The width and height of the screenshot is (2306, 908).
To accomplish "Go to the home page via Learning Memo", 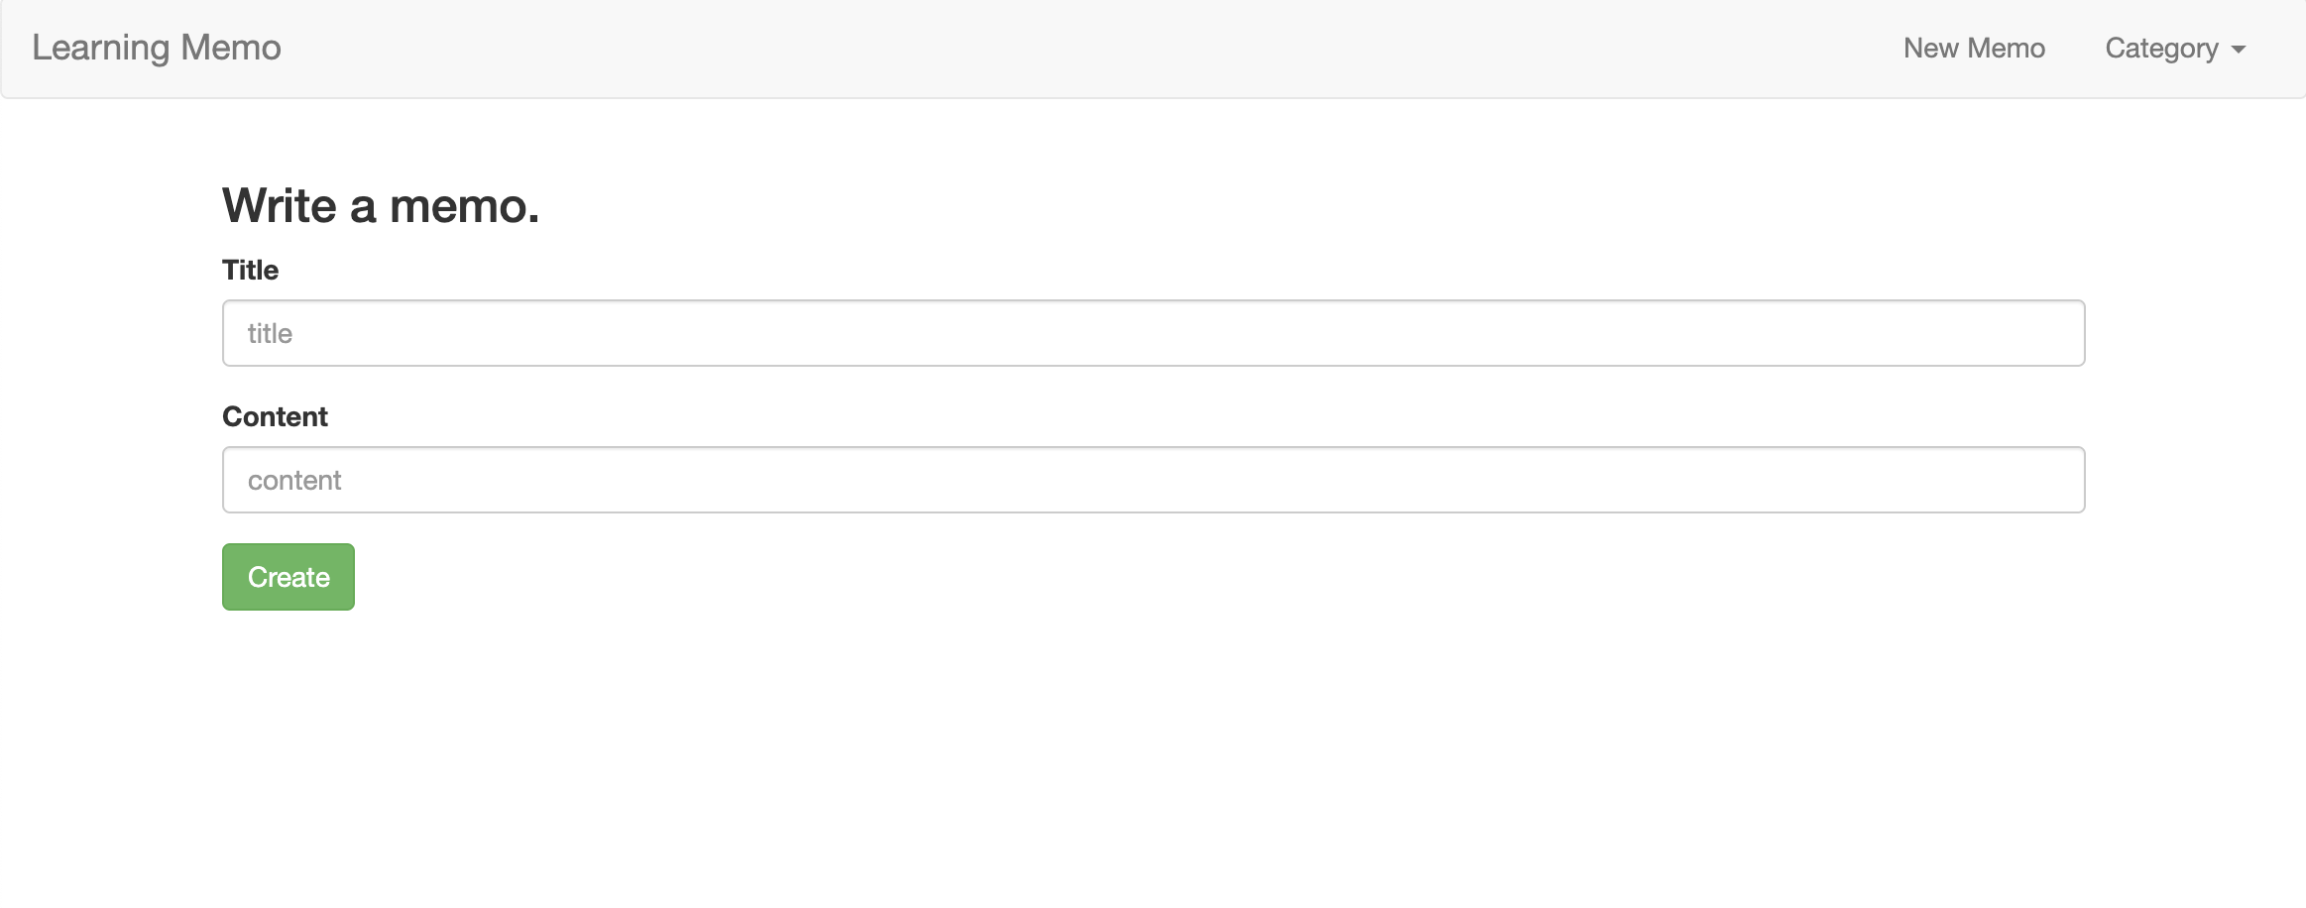I will (x=156, y=47).
